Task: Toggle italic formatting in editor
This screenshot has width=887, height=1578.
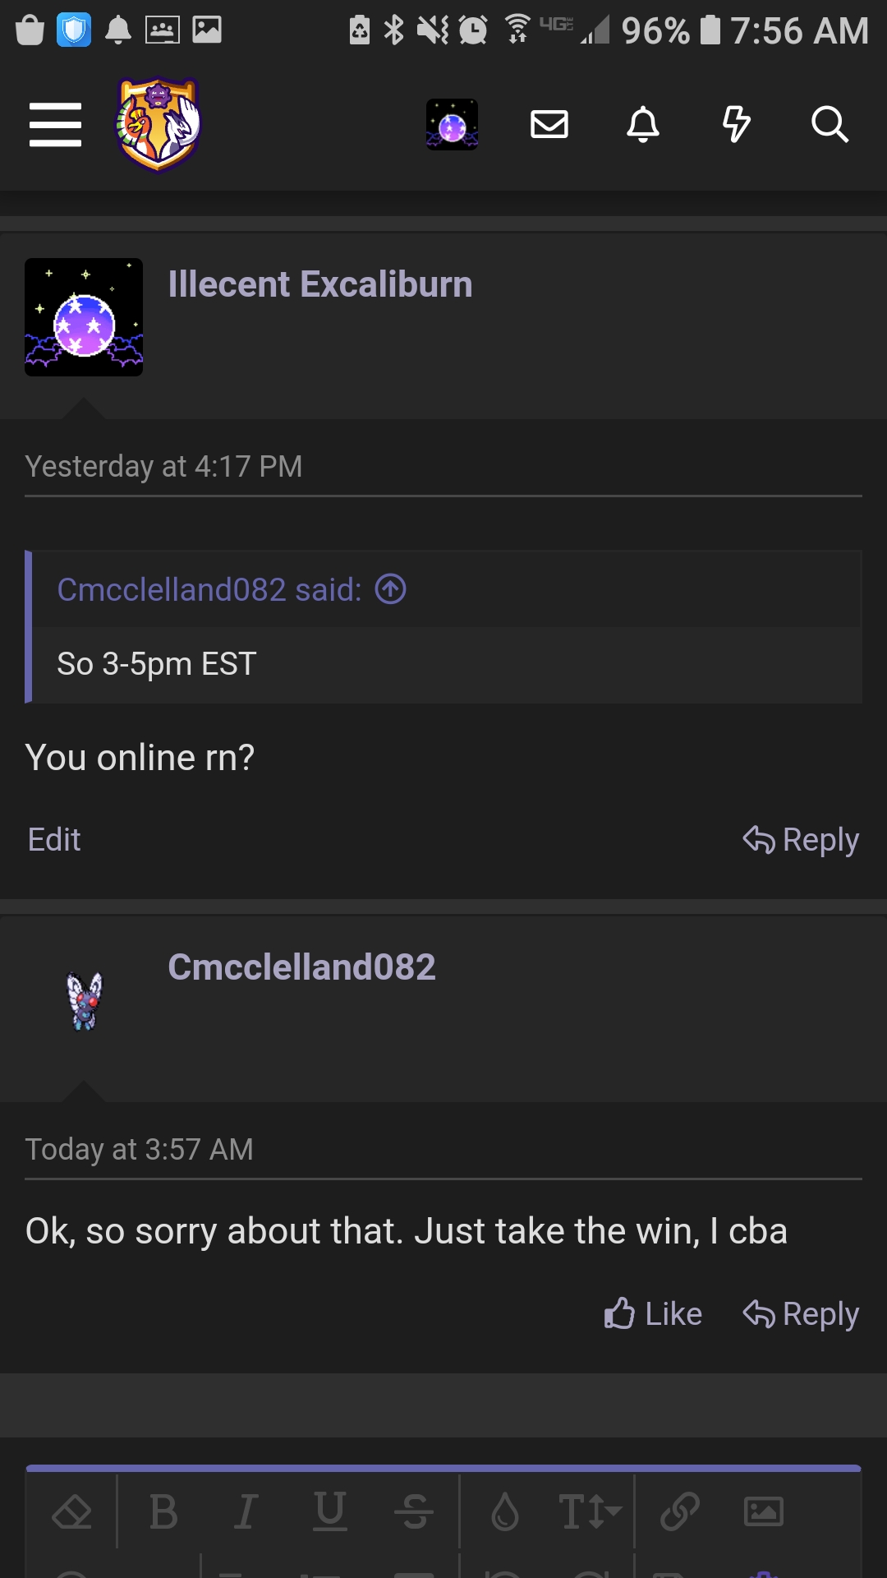Action: (246, 1512)
